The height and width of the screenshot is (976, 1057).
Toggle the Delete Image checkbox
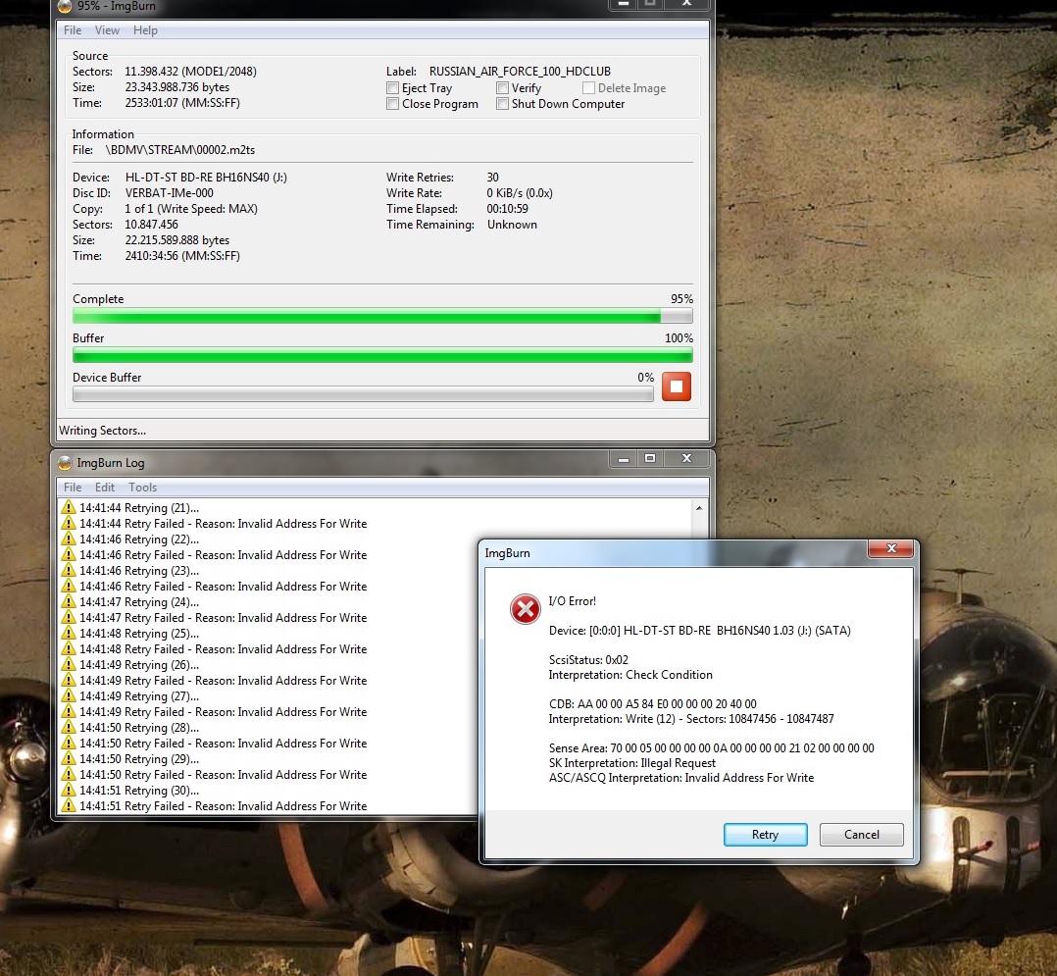click(588, 87)
